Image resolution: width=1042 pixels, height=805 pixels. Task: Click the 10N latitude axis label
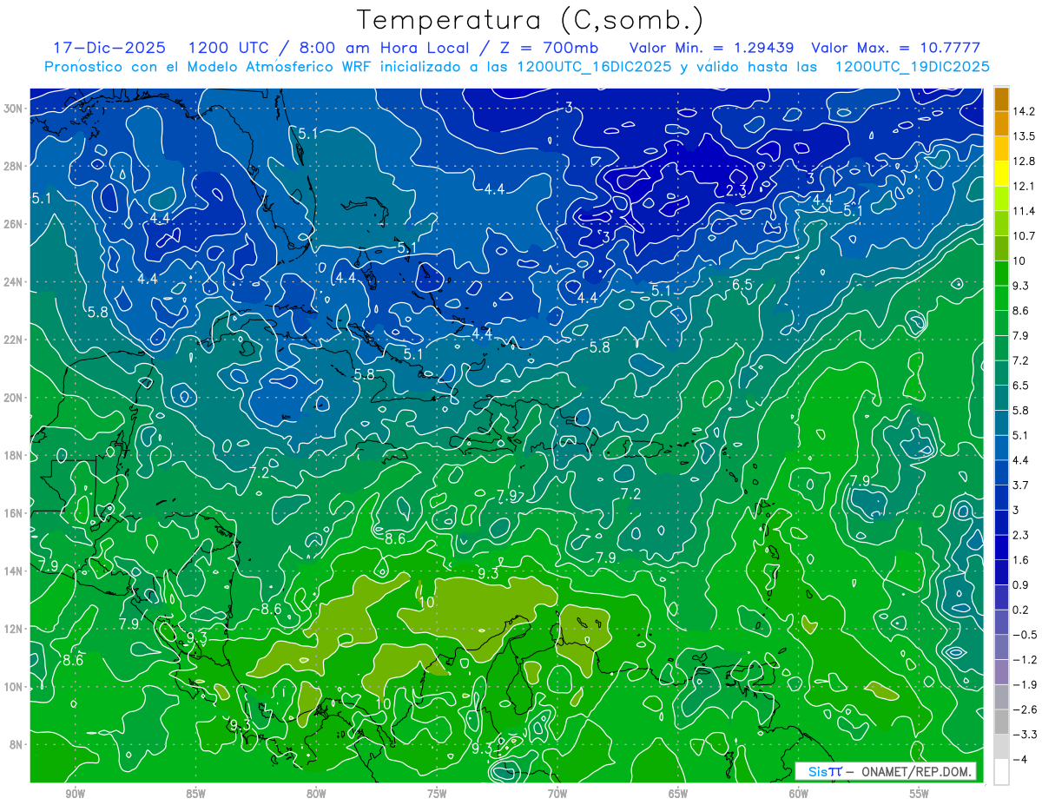click(15, 687)
